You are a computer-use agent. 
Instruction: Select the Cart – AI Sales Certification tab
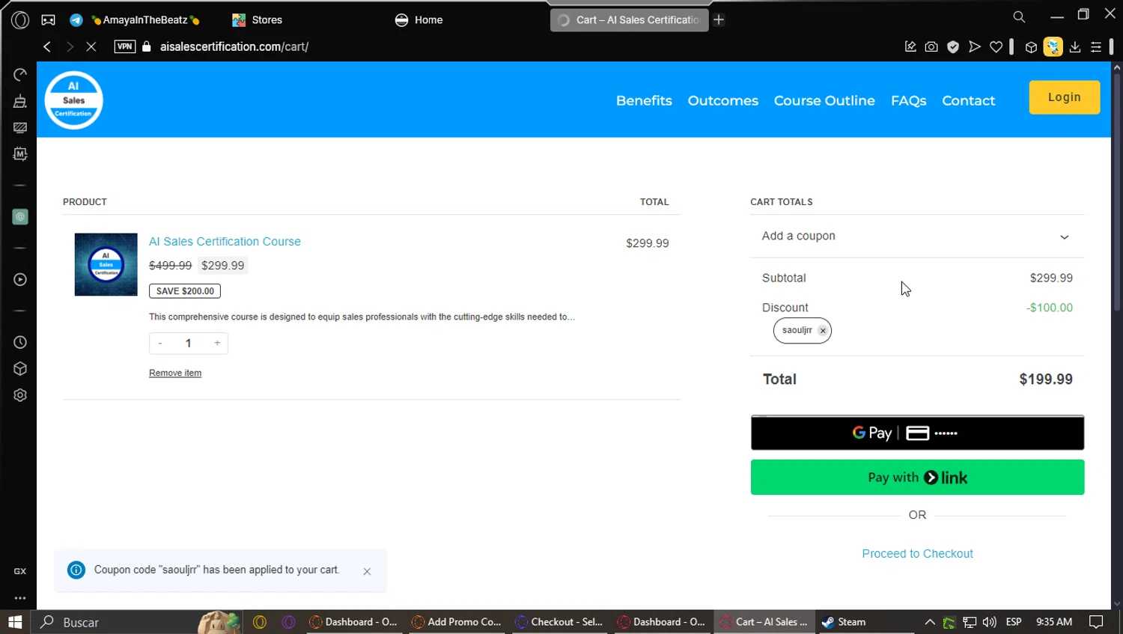(629, 20)
